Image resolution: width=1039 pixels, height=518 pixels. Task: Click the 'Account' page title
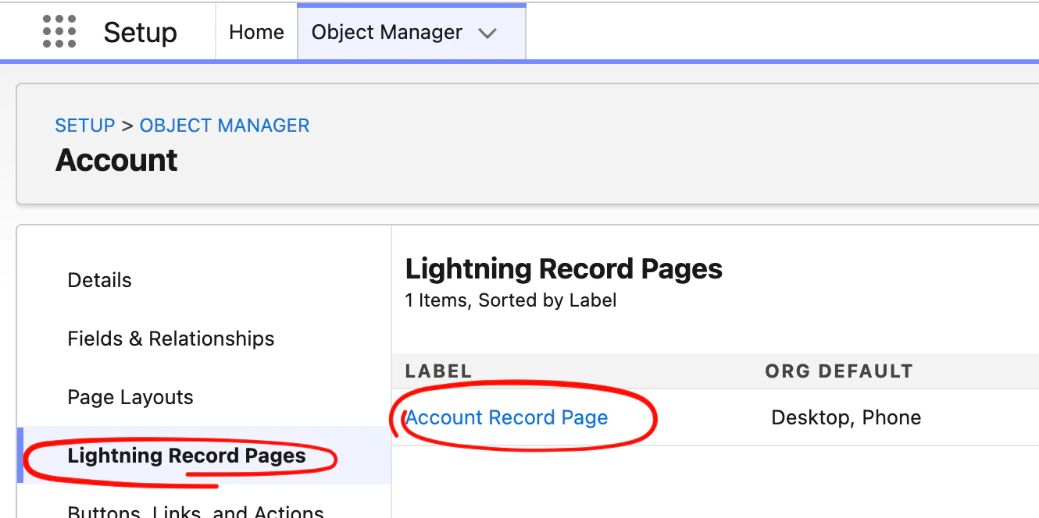pyautogui.click(x=116, y=160)
